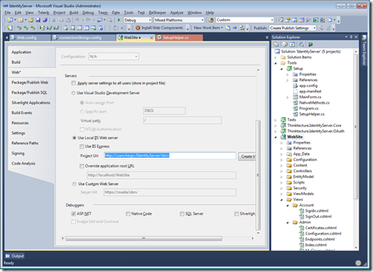Close the WebSite properties tab
The height and width of the screenshot is (272, 373).
(151, 38)
